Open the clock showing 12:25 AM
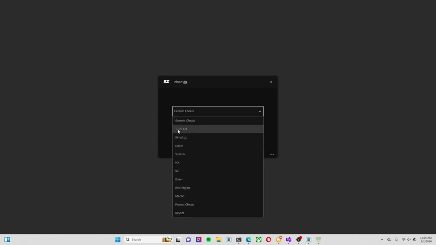The width and height of the screenshot is (436, 245). tap(425, 240)
